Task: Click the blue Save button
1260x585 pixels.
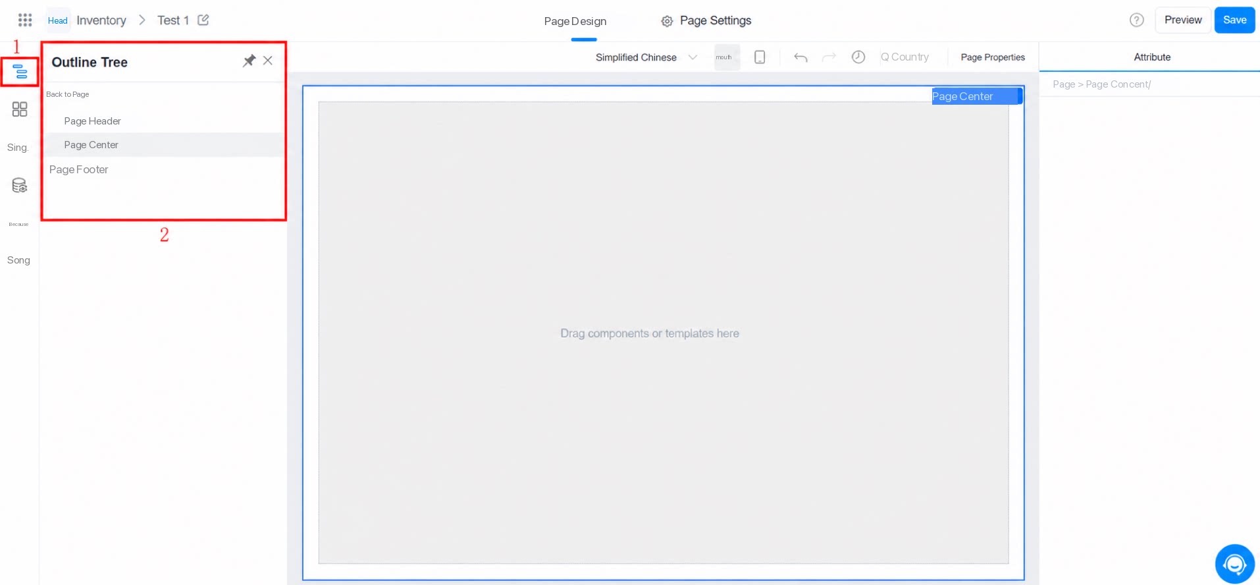Action: pos(1235,20)
